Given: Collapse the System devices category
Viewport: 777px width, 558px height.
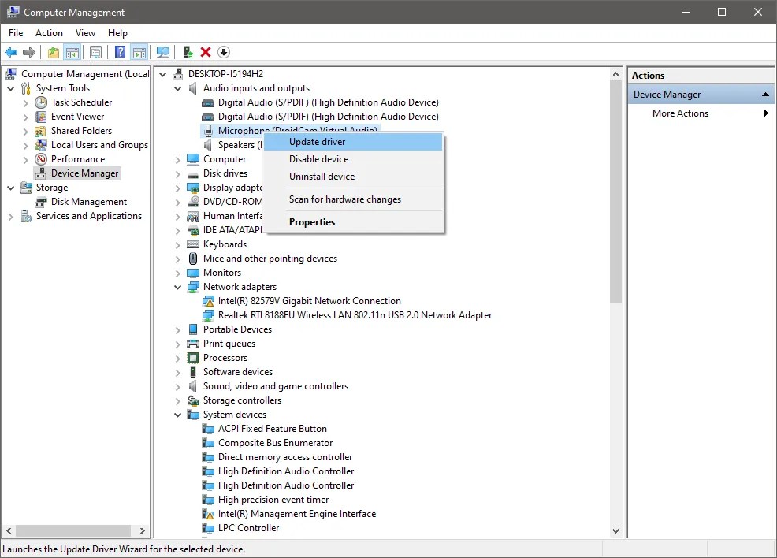Looking at the screenshot, I should point(177,414).
